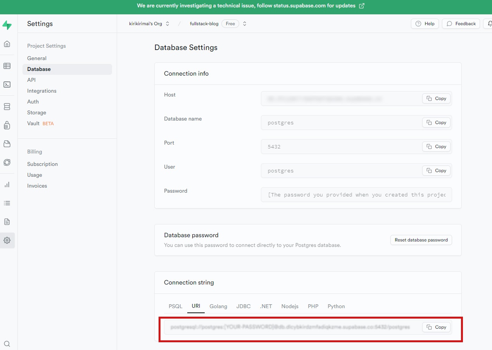The image size is (492, 350).
Task: Open the Table Editor icon
Action: click(7, 66)
